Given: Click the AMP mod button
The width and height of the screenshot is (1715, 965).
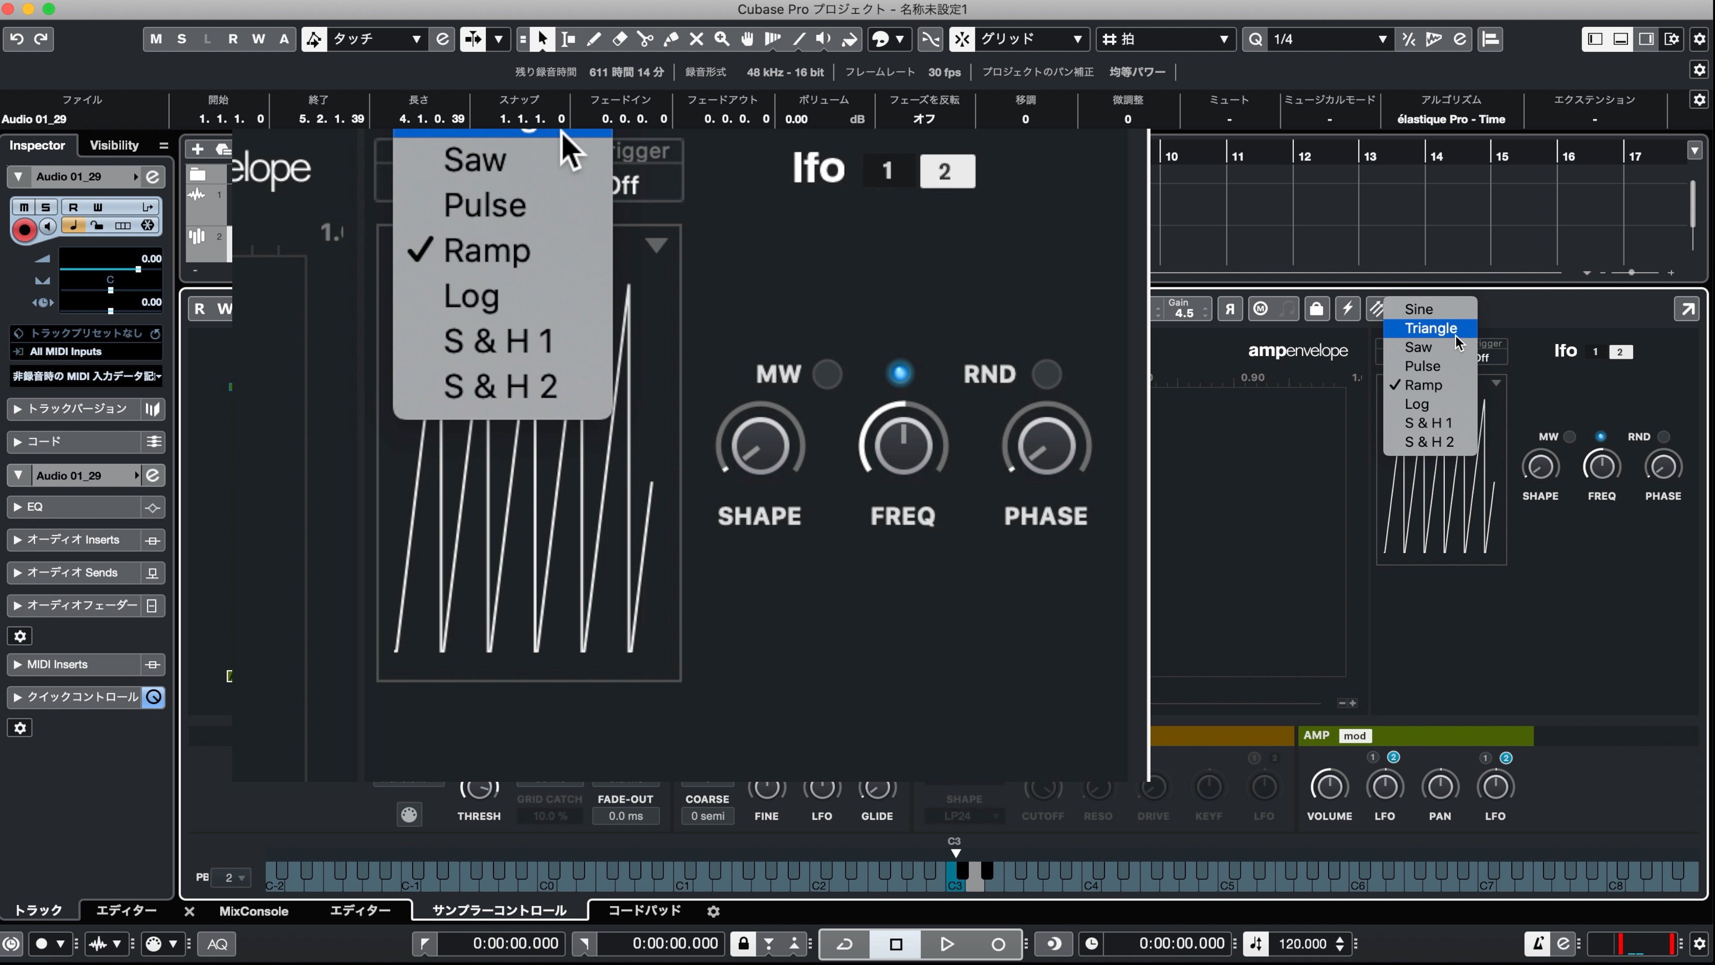Looking at the screenshot, I should 1354,736.
